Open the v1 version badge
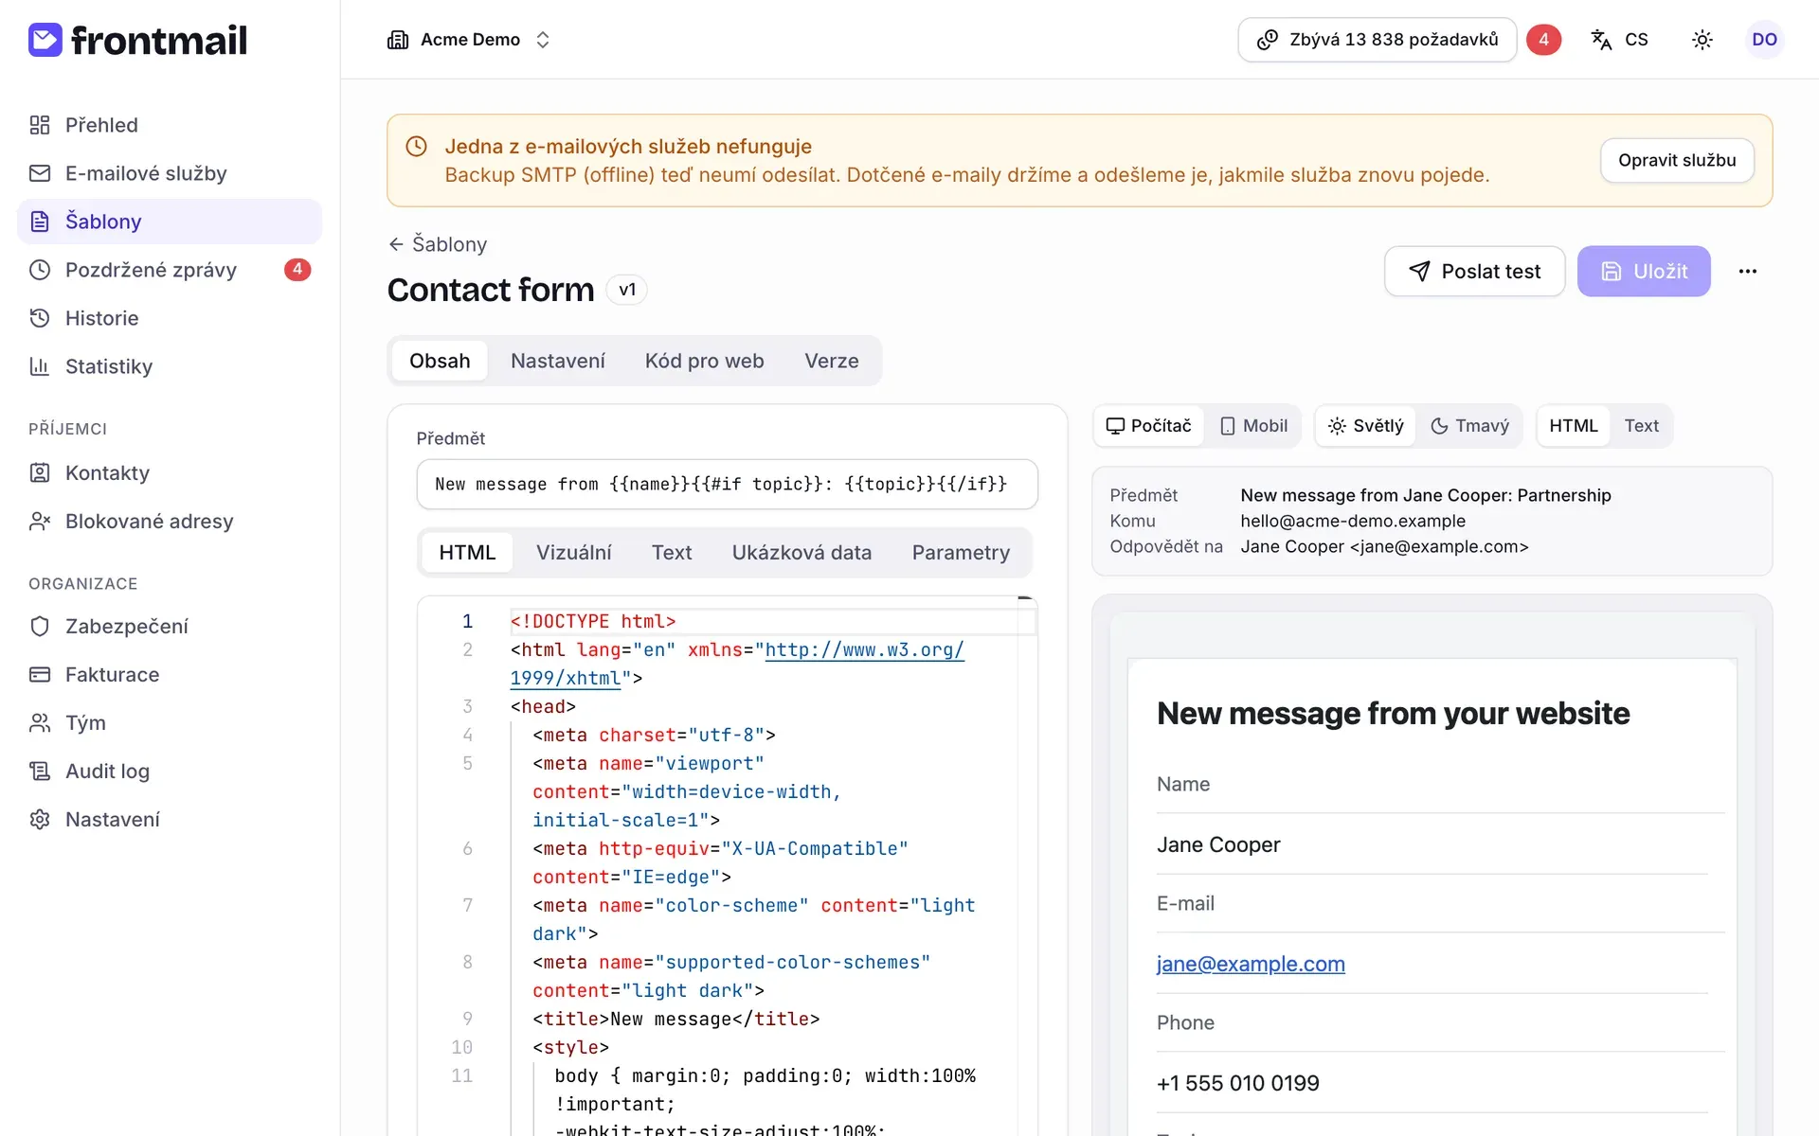Screen dimensions: 1819x1136 click(x=627, y=290)
